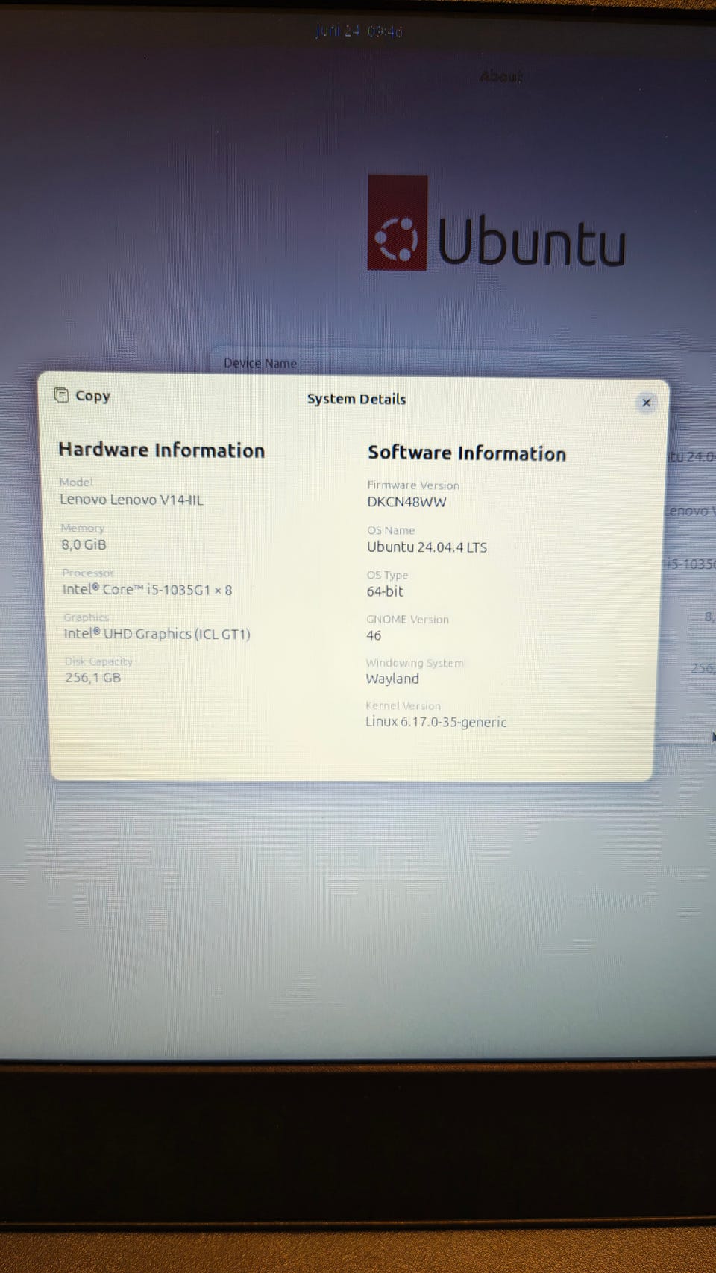
Task: Click kernel version value Linux 6.17.0-35-generic
Action: point(436,722)
